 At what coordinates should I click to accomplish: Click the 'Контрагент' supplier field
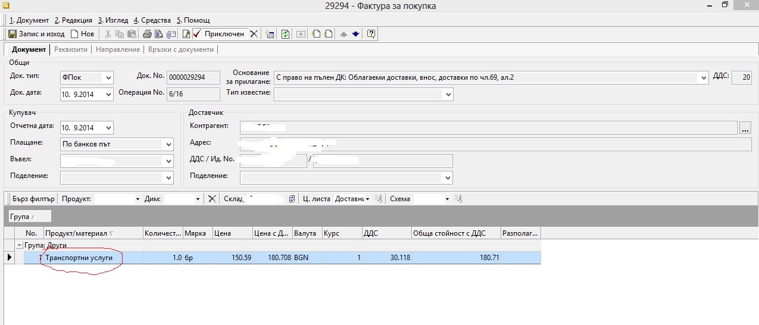[489, 127]
